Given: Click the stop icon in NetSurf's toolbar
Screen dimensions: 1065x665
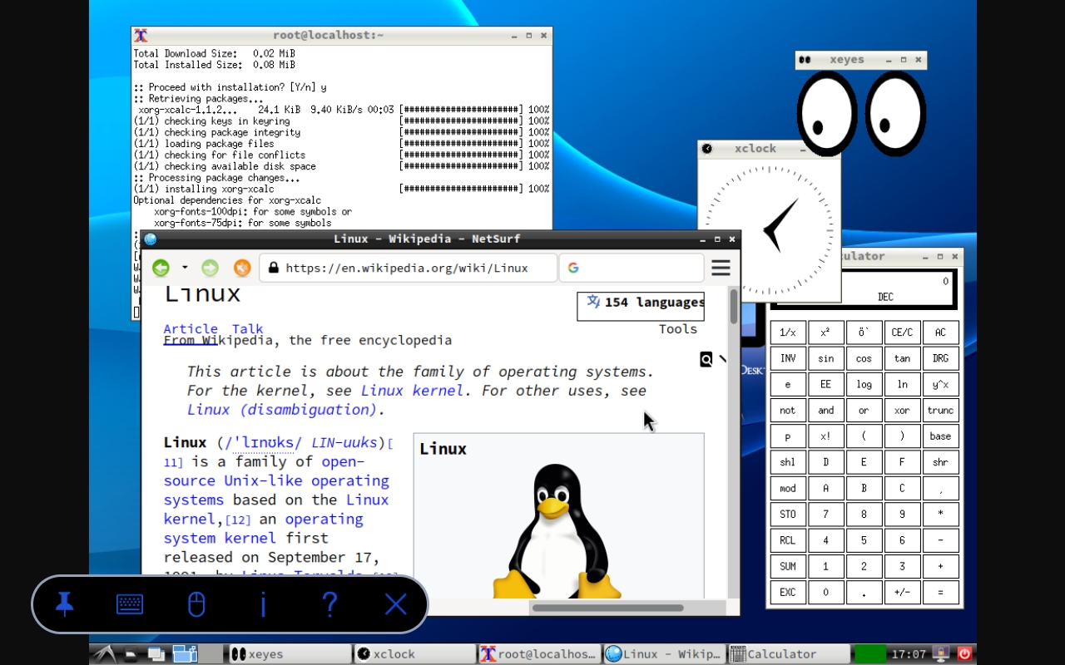Looking at the screenshot, I should (242, 268).
